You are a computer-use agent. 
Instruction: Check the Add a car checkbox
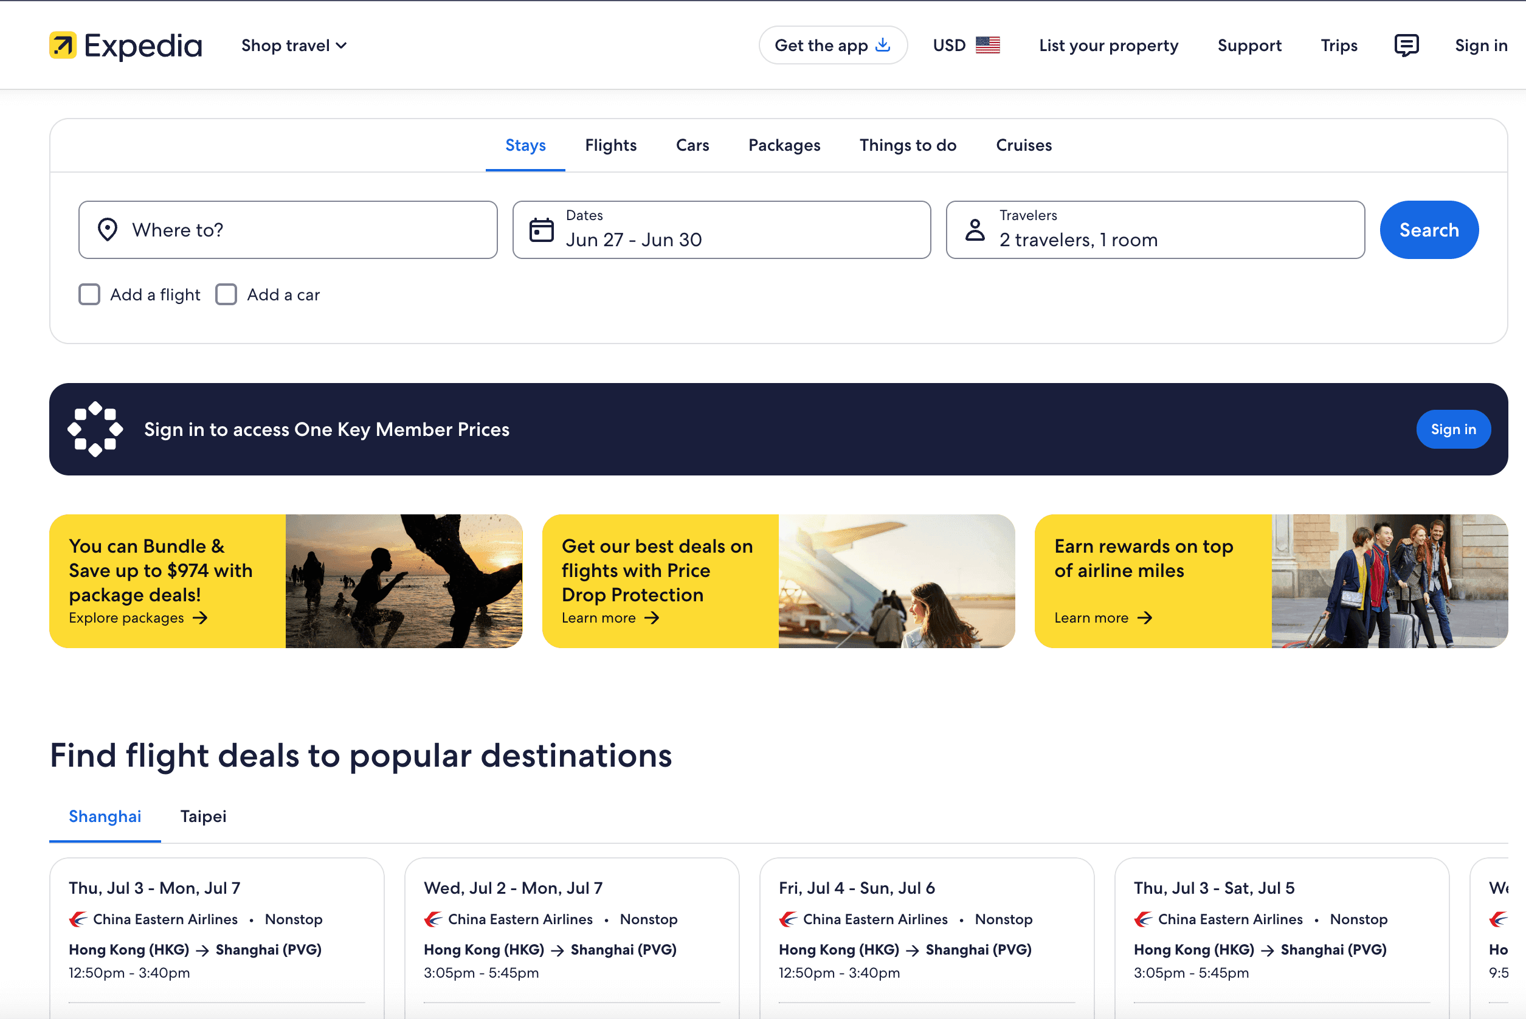click(226, 295)
